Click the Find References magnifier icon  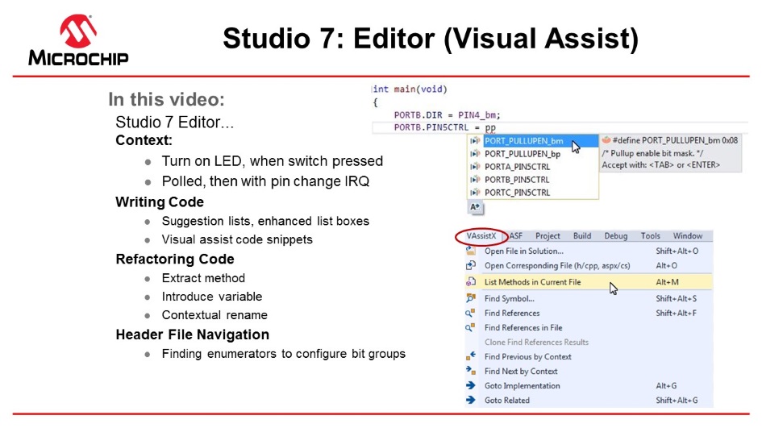tap(470, 313)
